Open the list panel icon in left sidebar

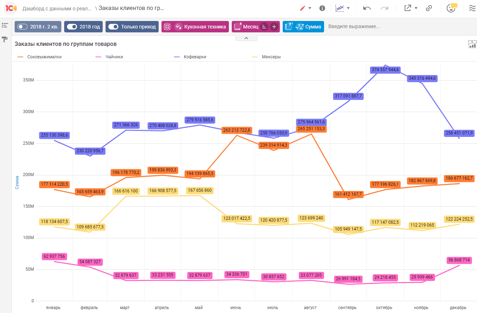[x=5, y=25]
